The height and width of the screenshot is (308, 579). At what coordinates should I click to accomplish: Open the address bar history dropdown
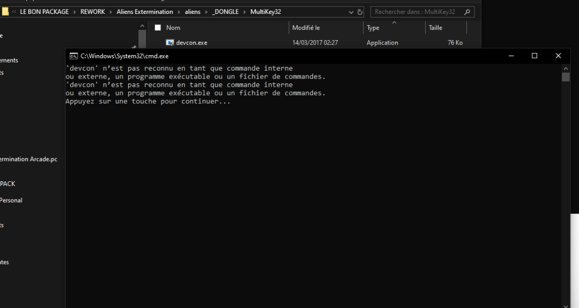(x=351, y=12)
